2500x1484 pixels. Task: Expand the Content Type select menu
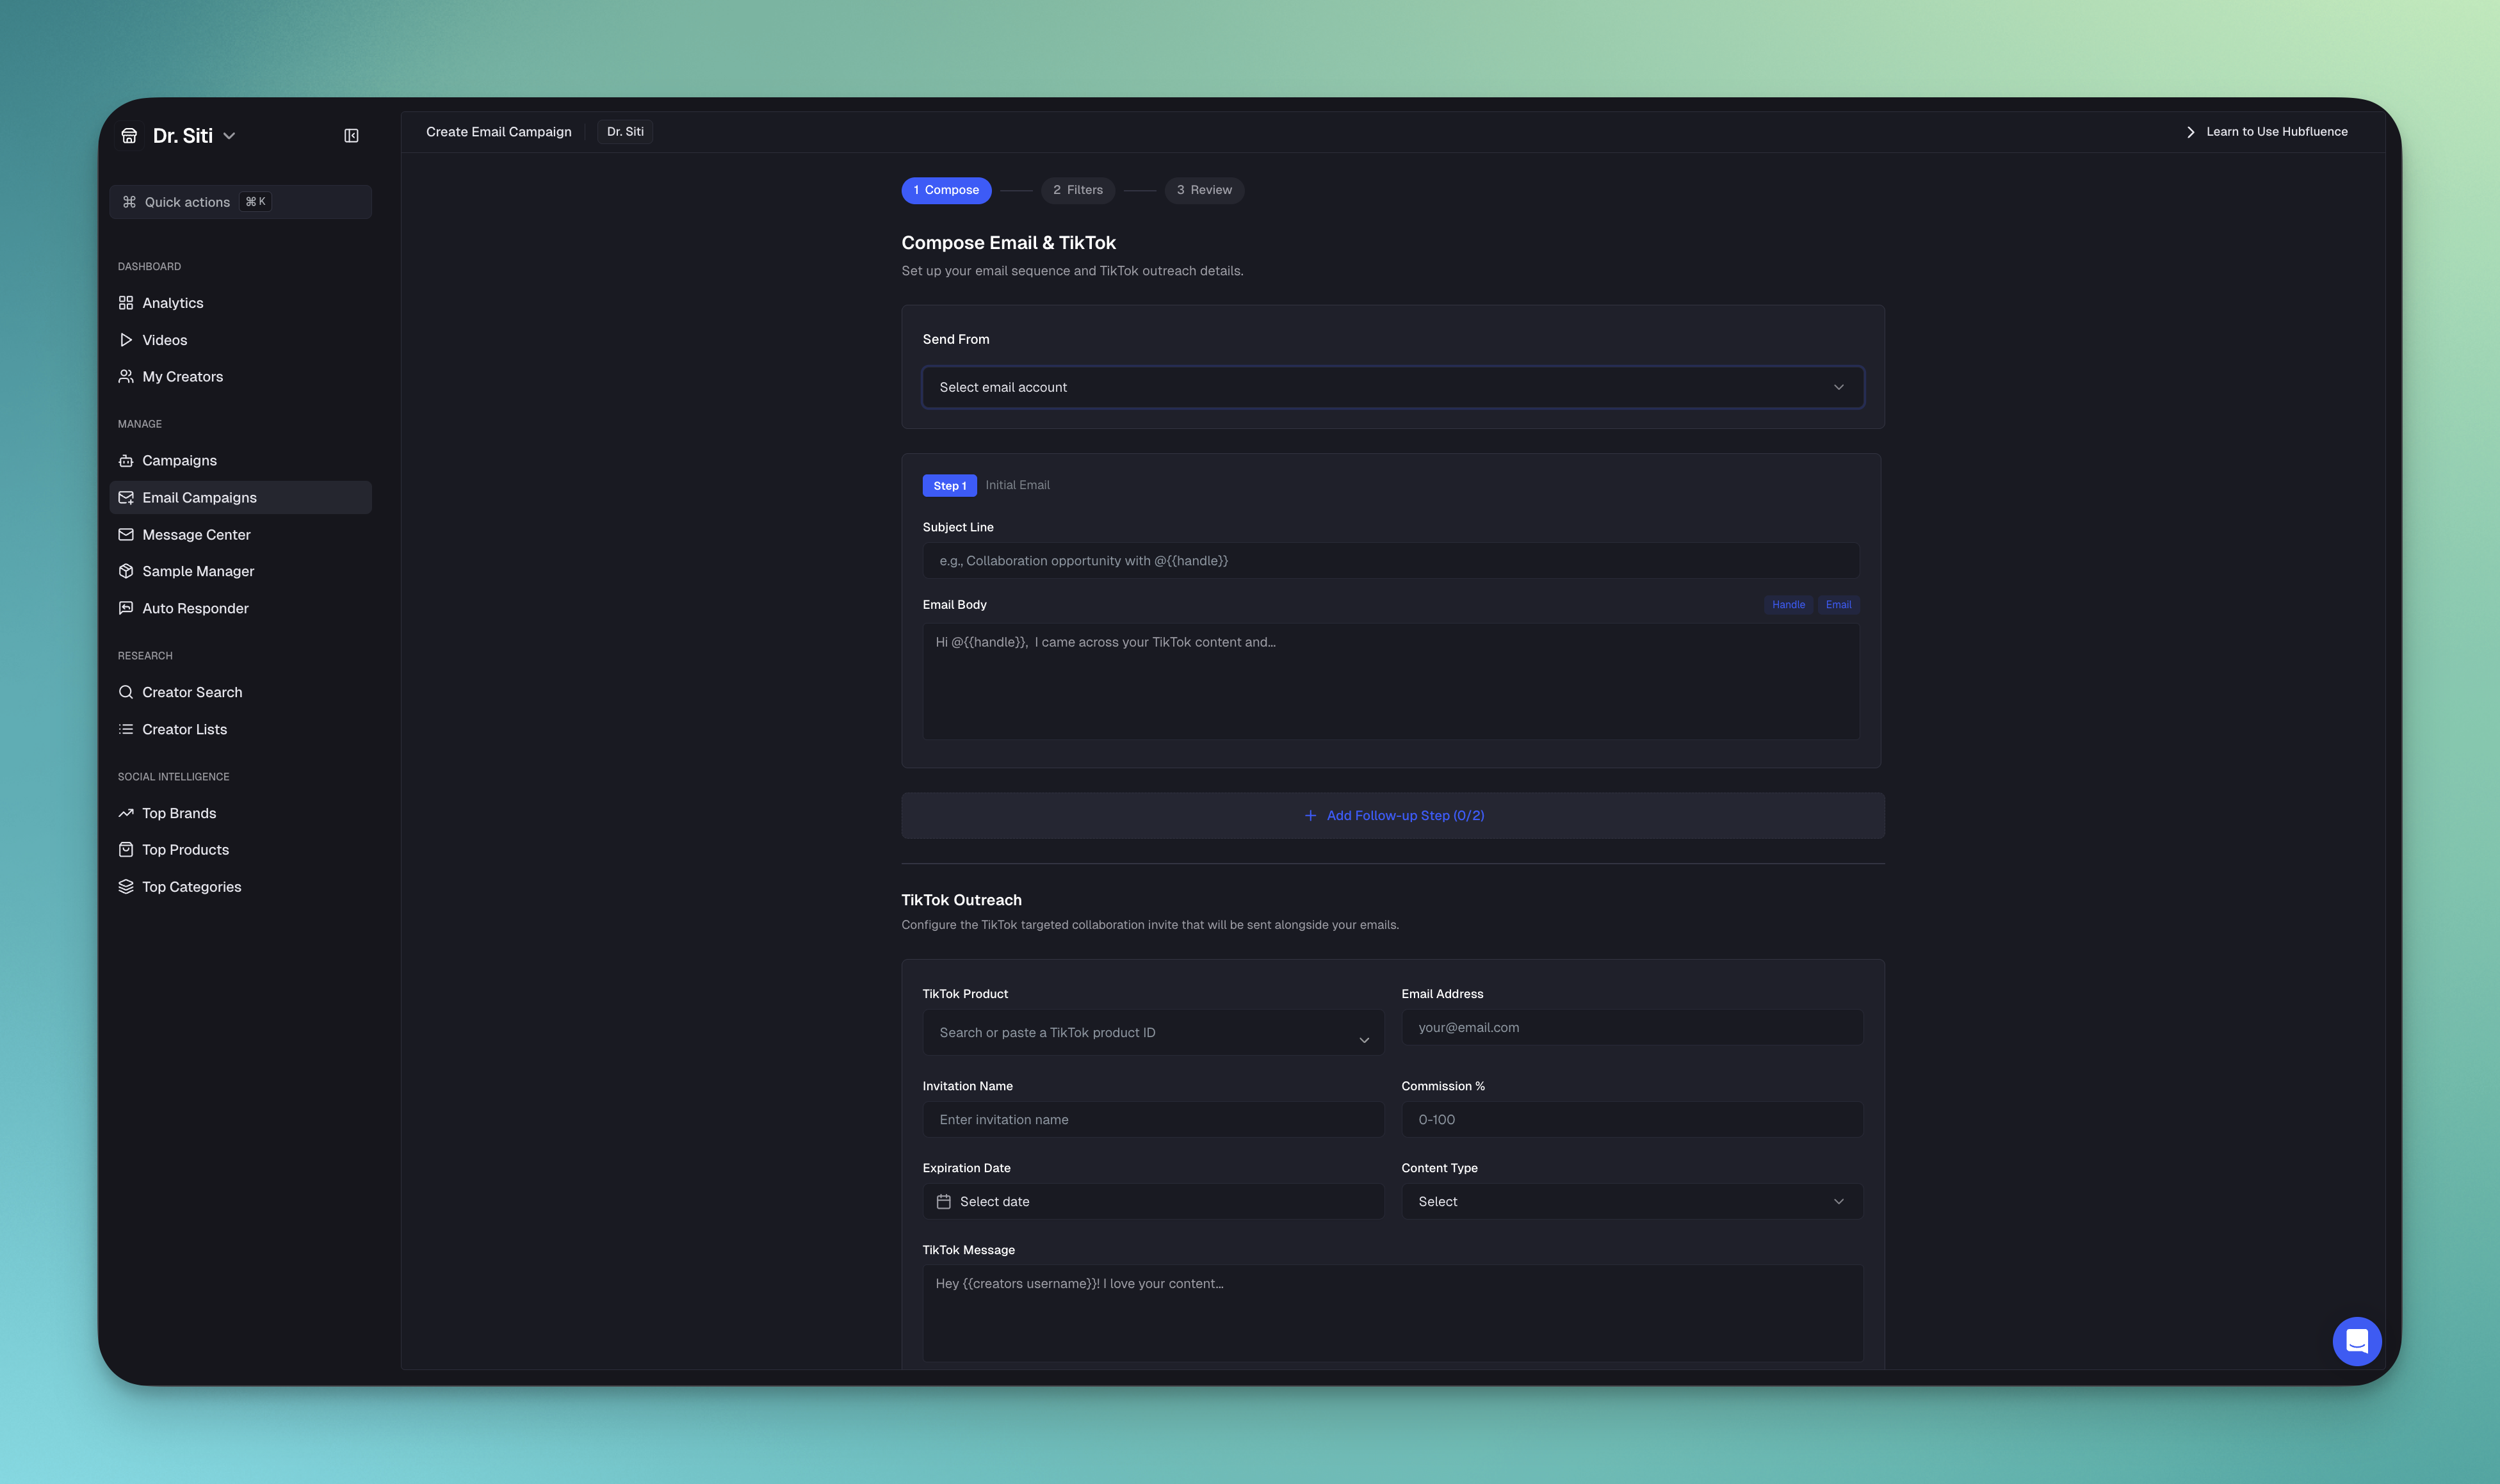1631,1201
